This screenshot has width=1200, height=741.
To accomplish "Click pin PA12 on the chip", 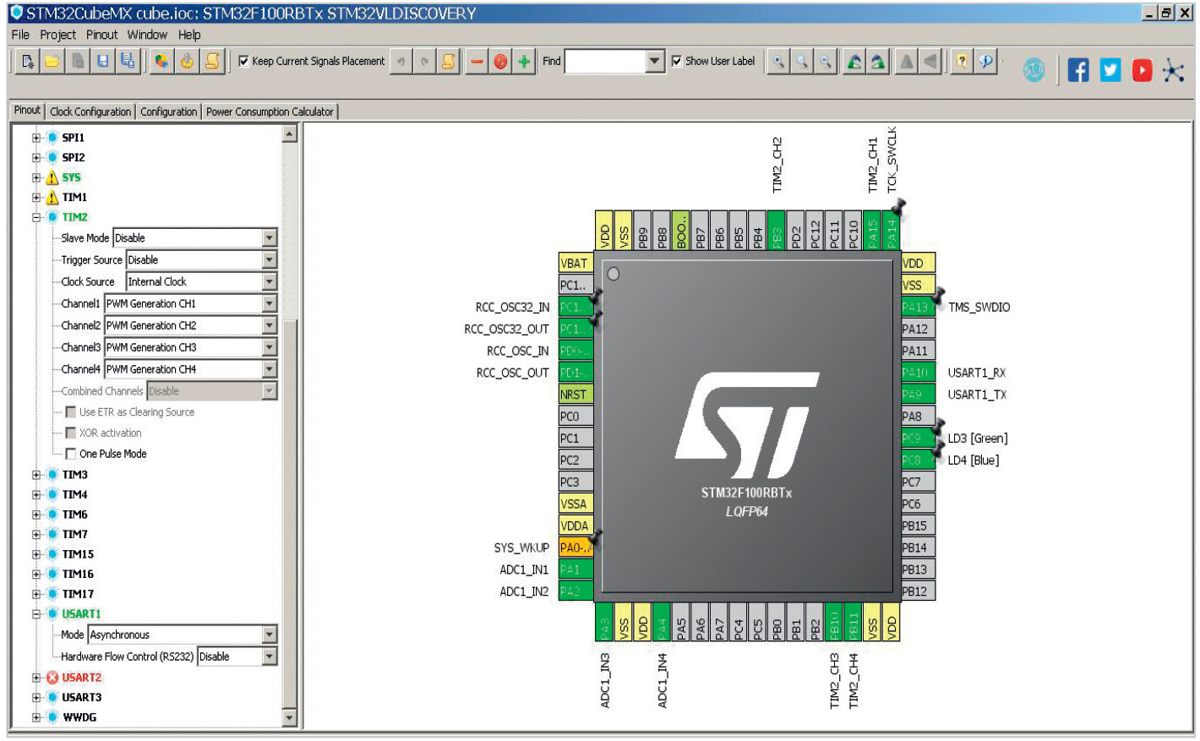I will click(918, 329).
